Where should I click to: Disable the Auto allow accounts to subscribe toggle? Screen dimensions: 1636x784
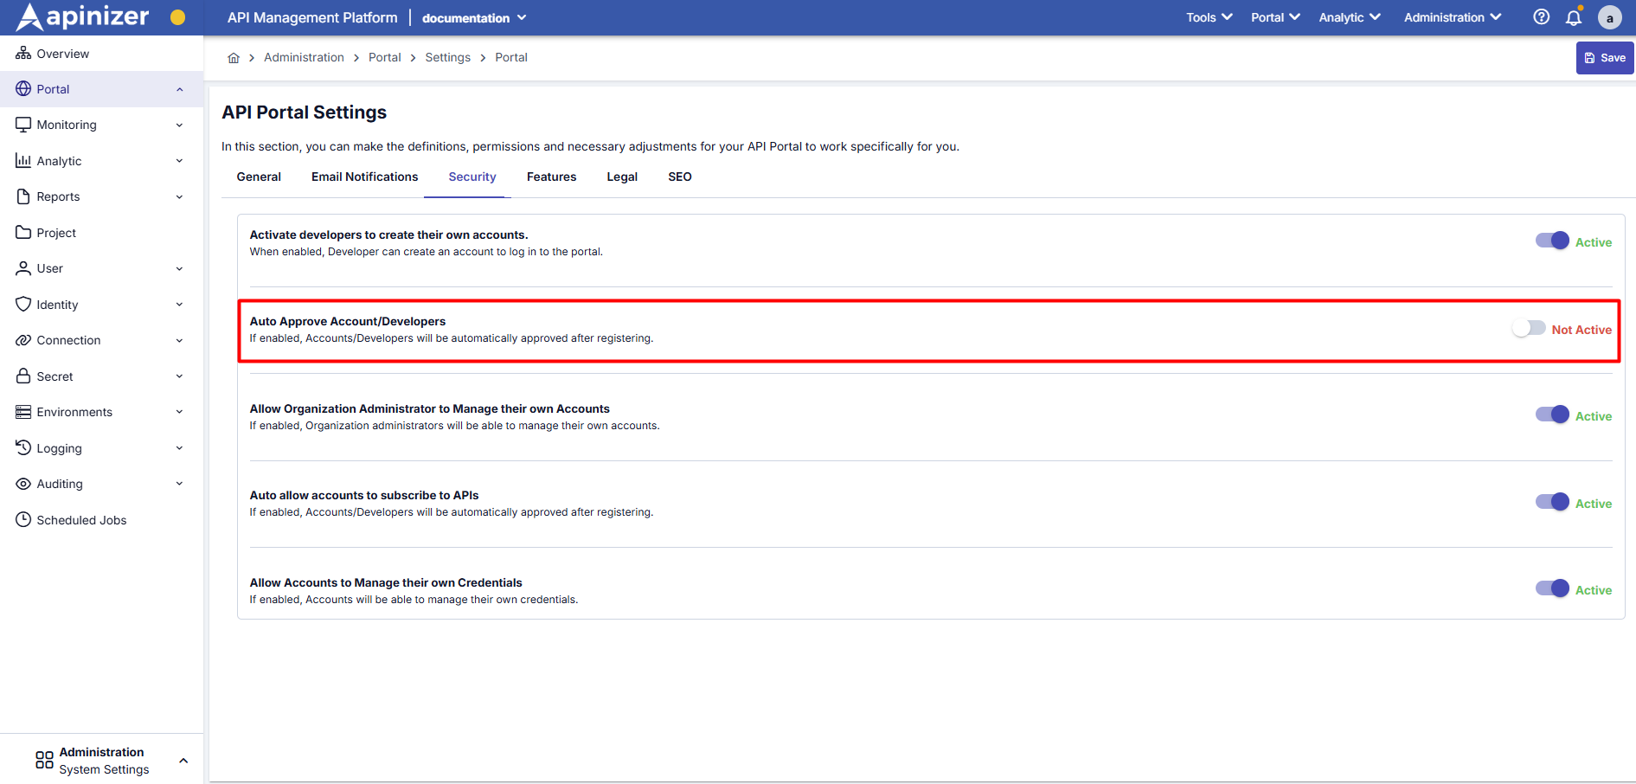[x=1549, y=501]
